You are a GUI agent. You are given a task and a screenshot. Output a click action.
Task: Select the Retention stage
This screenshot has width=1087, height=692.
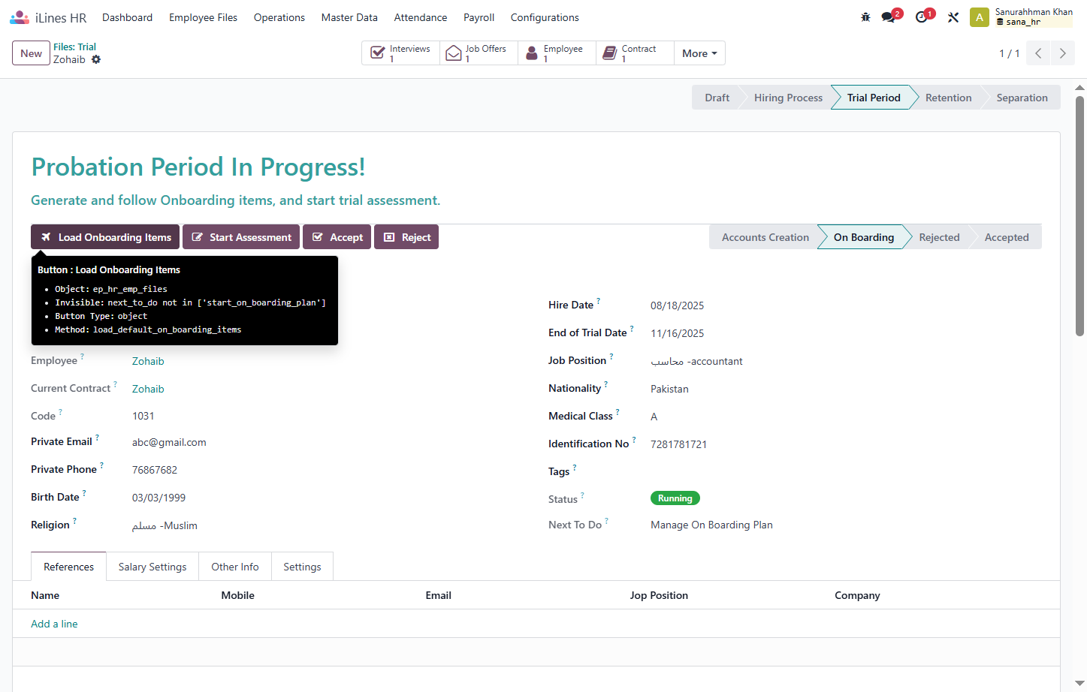[948, 98]
